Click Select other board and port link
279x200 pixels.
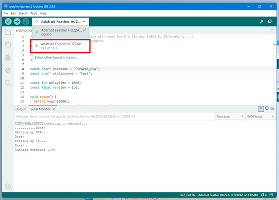[56, 58]
